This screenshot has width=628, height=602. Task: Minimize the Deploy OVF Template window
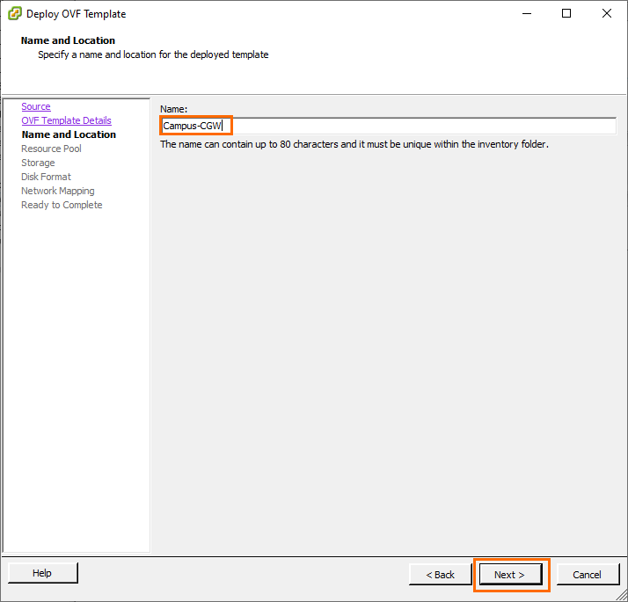point(526,14)
